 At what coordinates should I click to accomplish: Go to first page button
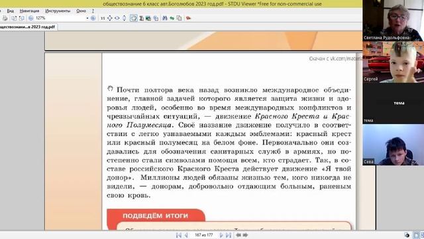[178, 235]
